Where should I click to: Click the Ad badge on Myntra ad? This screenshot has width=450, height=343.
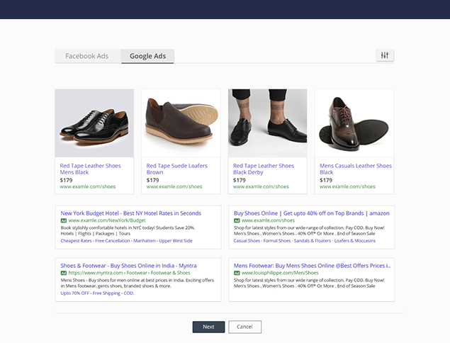pos(63,273)
